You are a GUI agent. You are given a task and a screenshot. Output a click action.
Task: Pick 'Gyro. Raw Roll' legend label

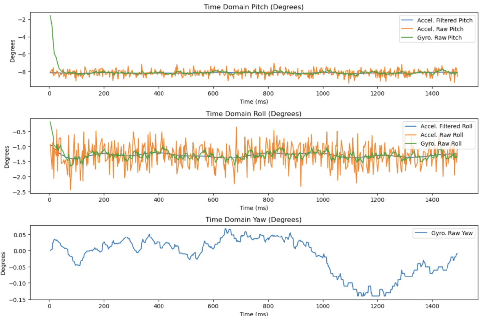coord(440,144)
